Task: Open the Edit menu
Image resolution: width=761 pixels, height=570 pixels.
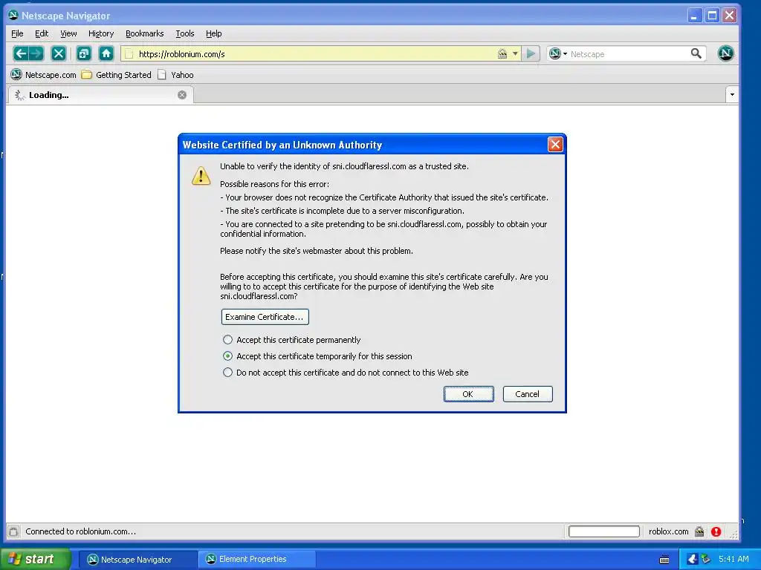Action: pos(42,33)
